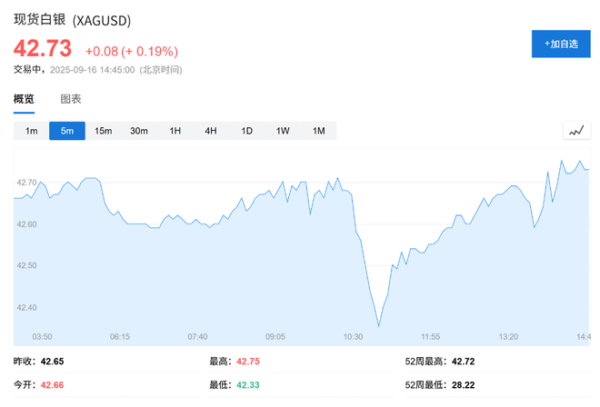The height and width of the screenshot is (407, 600).
Task: Switch chart to 15m interval
Action: (x=103, y=131)
